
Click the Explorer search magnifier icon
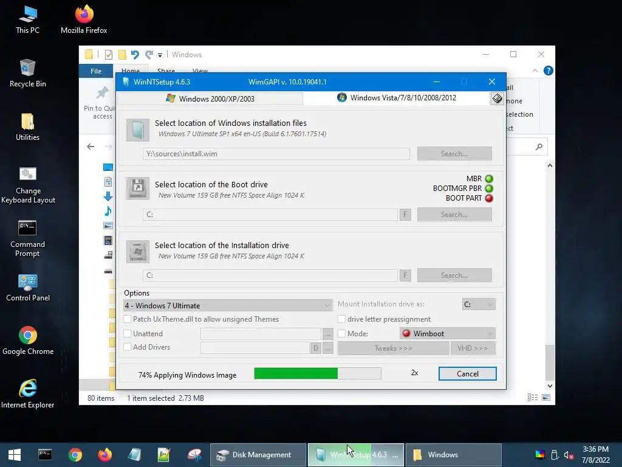[539, 147]
